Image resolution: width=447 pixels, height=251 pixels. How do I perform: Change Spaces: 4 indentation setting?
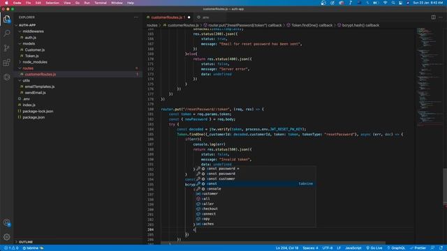click(x=310, y=248)
